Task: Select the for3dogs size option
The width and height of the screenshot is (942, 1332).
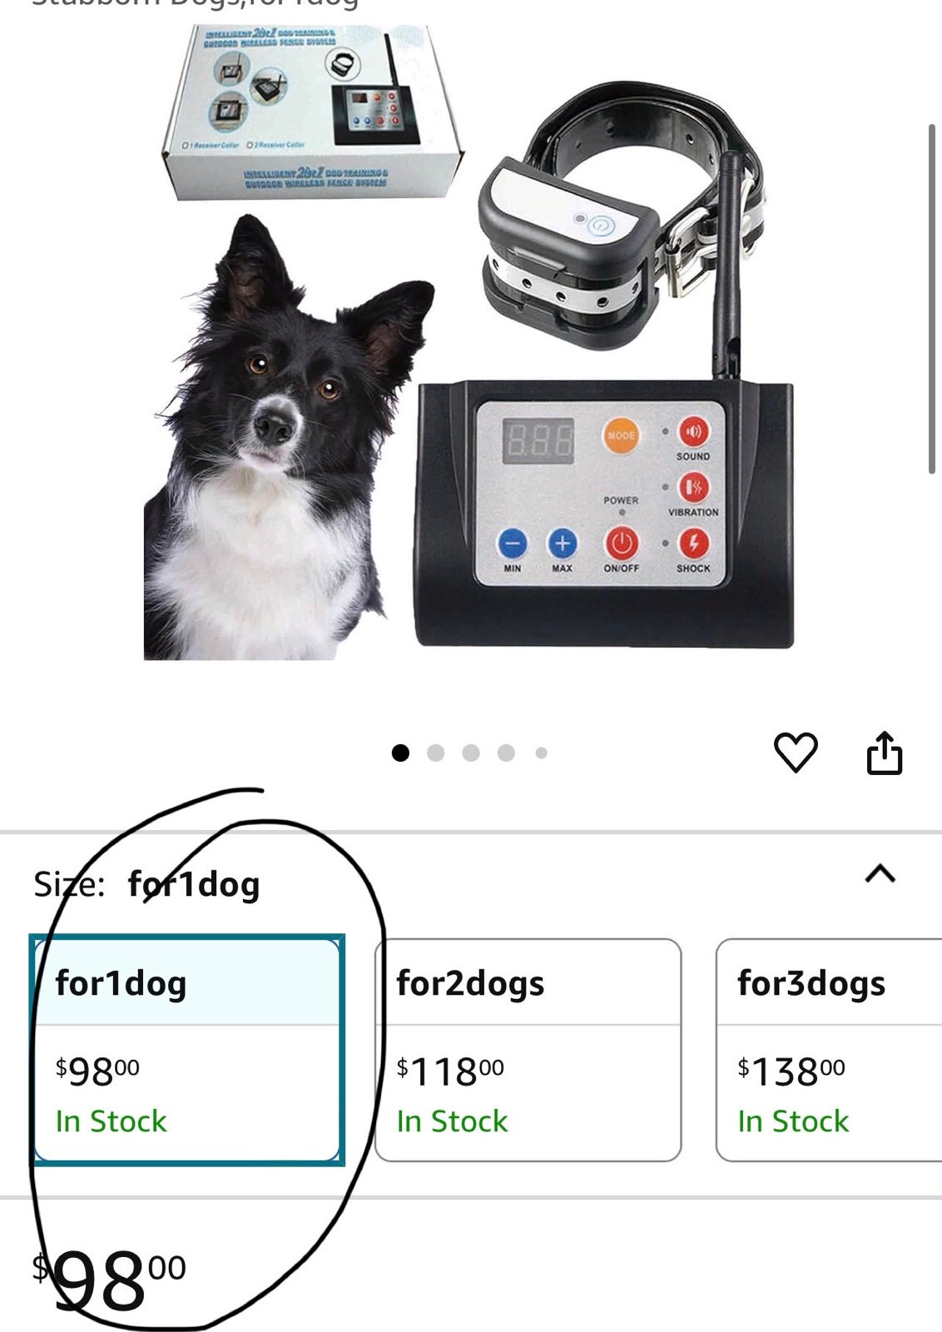Action: pos(829,1050)
